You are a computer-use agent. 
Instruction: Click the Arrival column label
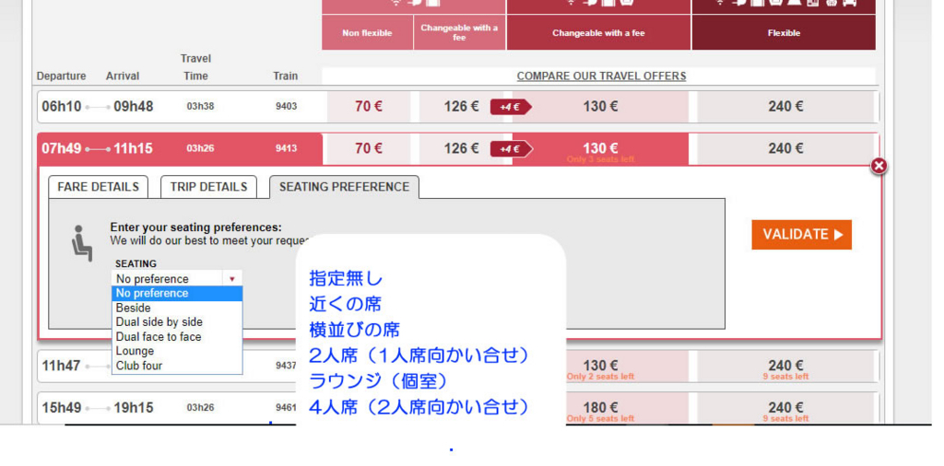pos(123,76)
